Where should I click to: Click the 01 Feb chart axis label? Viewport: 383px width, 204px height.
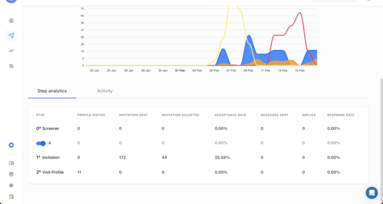pos(180,71)
